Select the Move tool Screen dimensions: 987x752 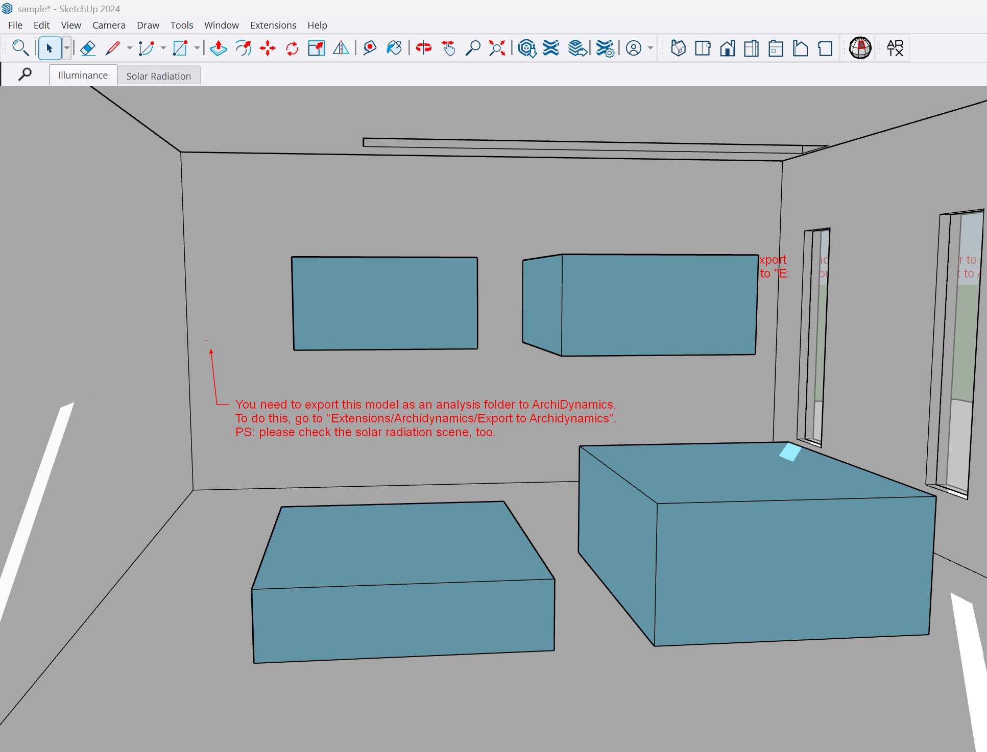[268, 48]
